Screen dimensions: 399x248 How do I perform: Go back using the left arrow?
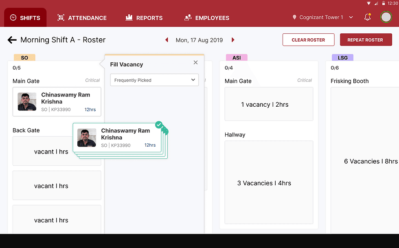click(12, 40)
